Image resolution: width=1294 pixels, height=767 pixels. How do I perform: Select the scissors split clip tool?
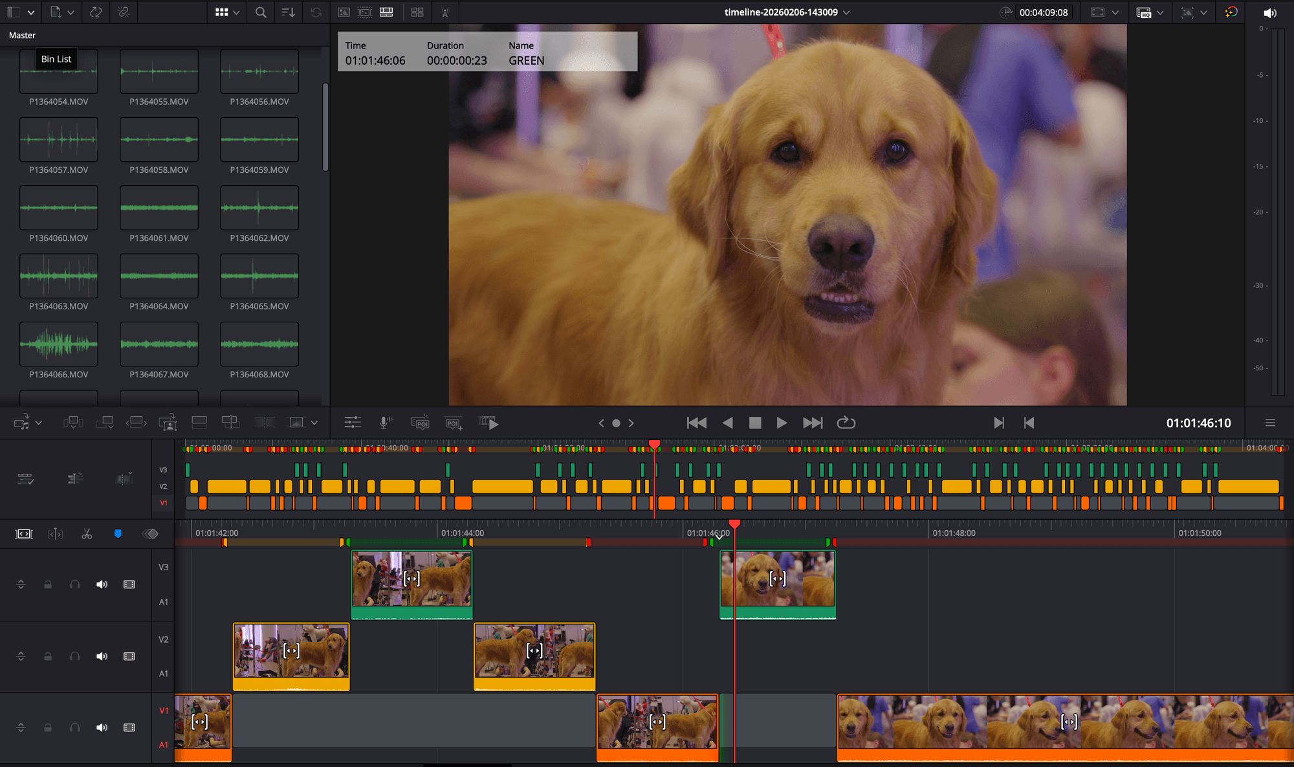[x=86, y=534]
